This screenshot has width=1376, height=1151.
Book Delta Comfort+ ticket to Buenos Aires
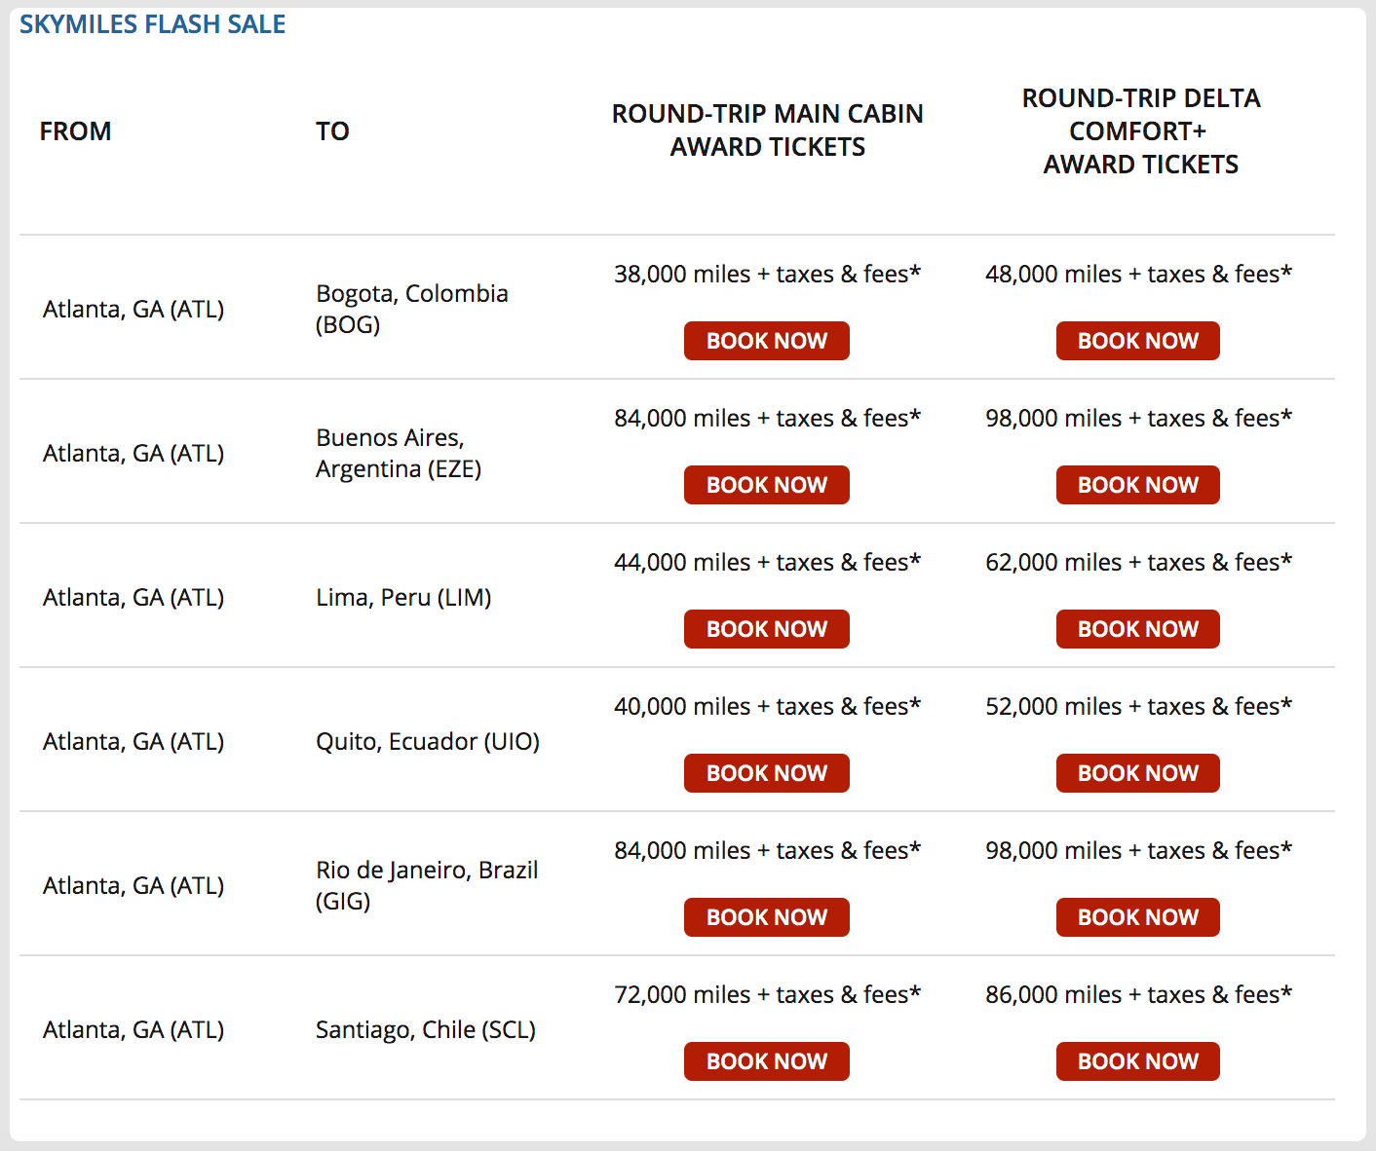coord(1137,485)
